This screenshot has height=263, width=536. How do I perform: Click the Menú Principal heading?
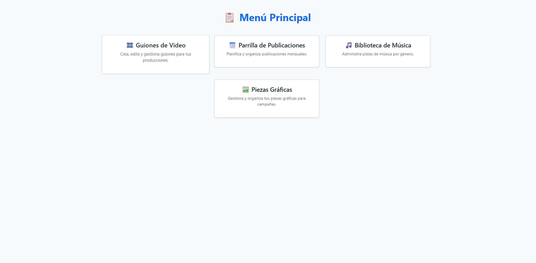pos(275,17)
